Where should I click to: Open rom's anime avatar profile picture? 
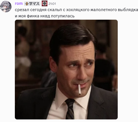[x=6, y=7]
